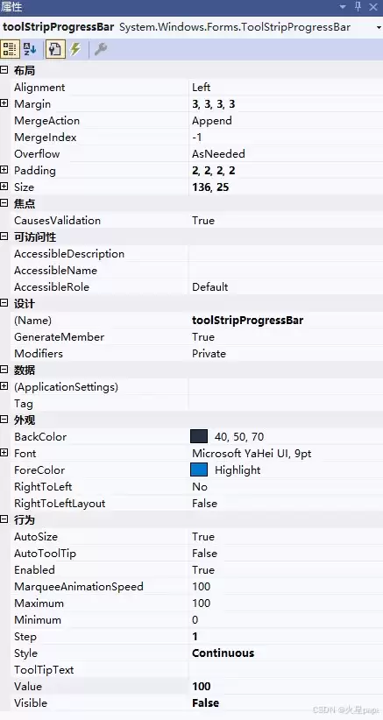Expand the Padding property
This screenshot has width=383, height=720.
4,170
